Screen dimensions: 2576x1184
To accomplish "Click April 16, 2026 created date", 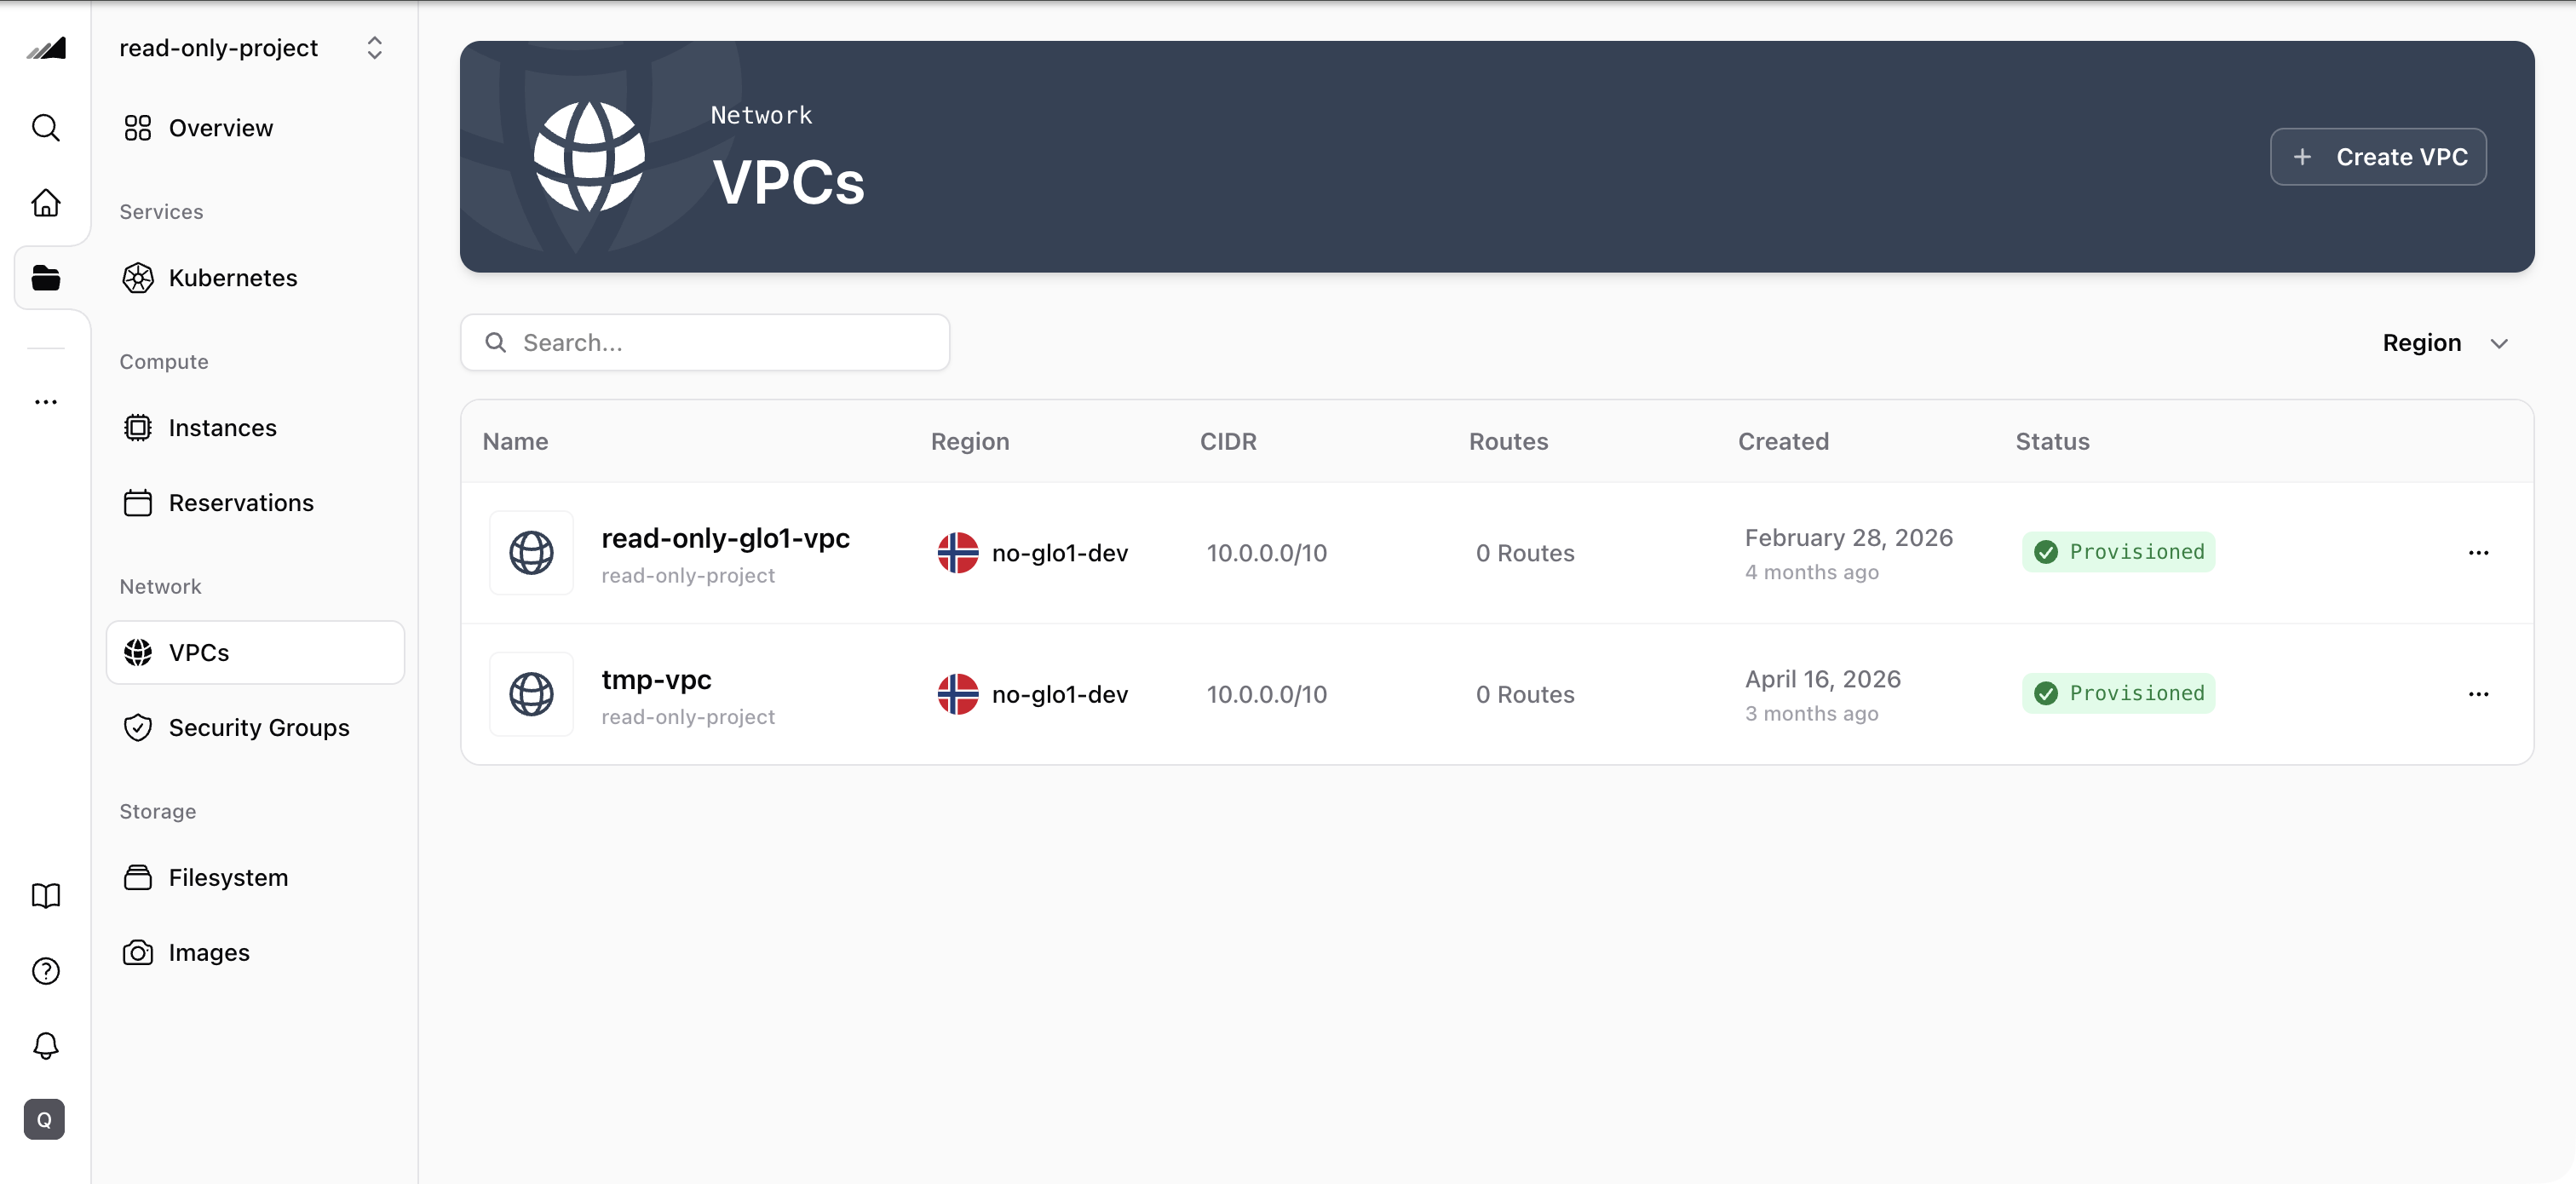I will (1823, 679).
